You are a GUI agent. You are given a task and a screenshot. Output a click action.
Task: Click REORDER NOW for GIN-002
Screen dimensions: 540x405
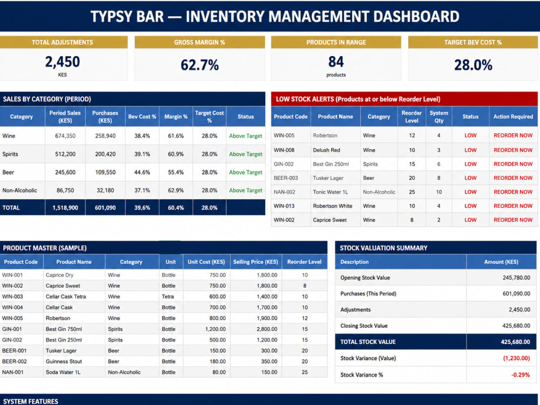click(513, 164)
